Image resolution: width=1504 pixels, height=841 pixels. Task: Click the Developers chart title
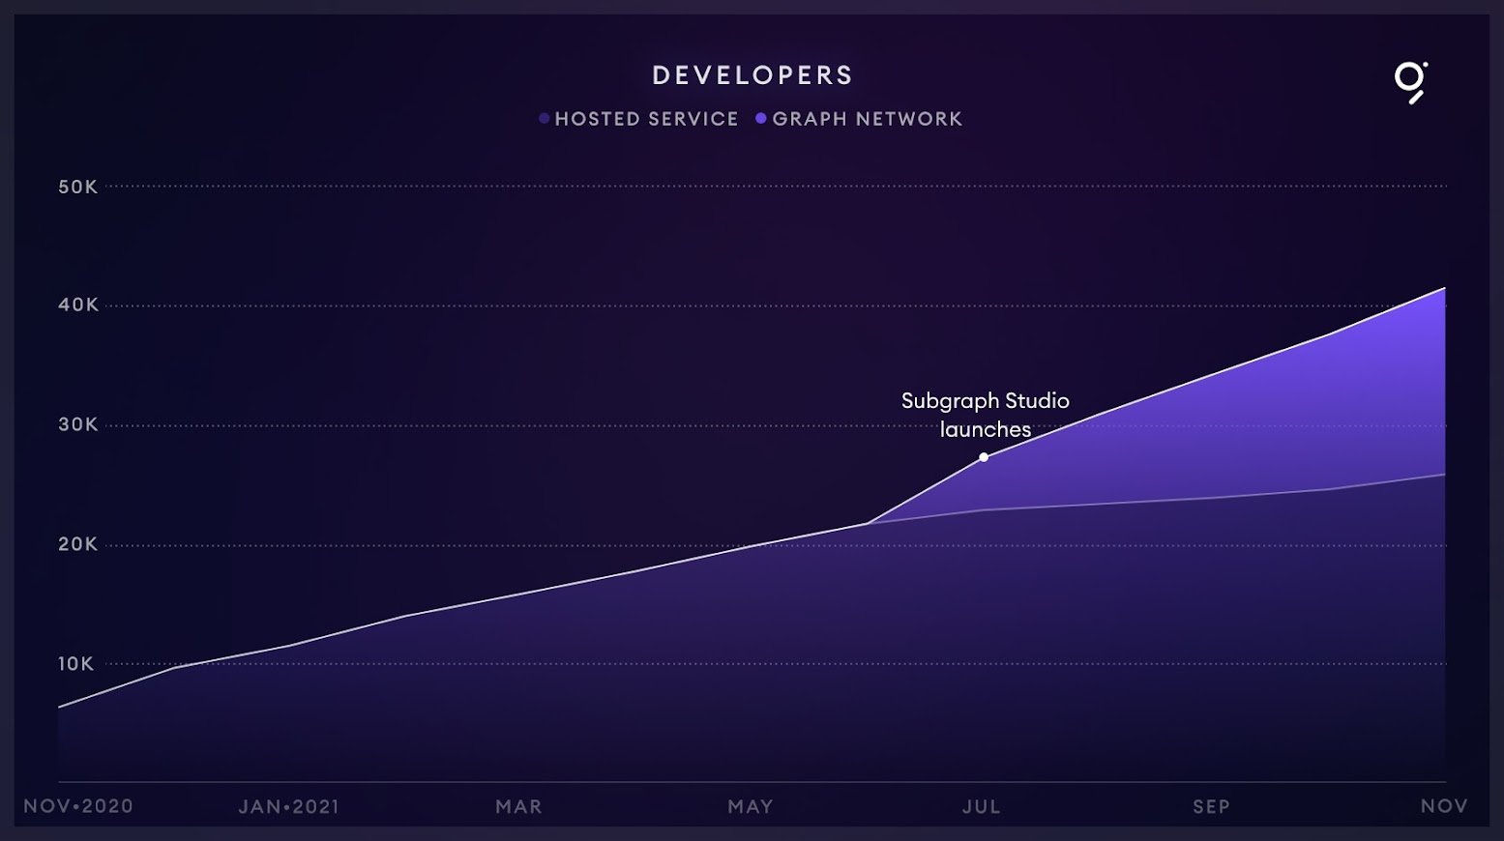tap(752, 75)
